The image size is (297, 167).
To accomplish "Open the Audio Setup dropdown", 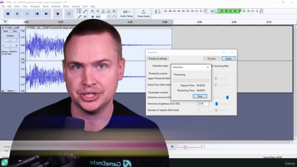I will (126, 13).
